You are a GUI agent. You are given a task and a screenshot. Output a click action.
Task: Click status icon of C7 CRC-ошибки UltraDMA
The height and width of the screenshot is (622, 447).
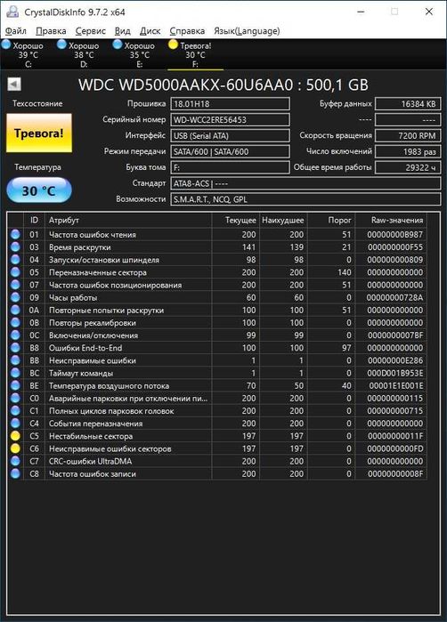(15, 461)
